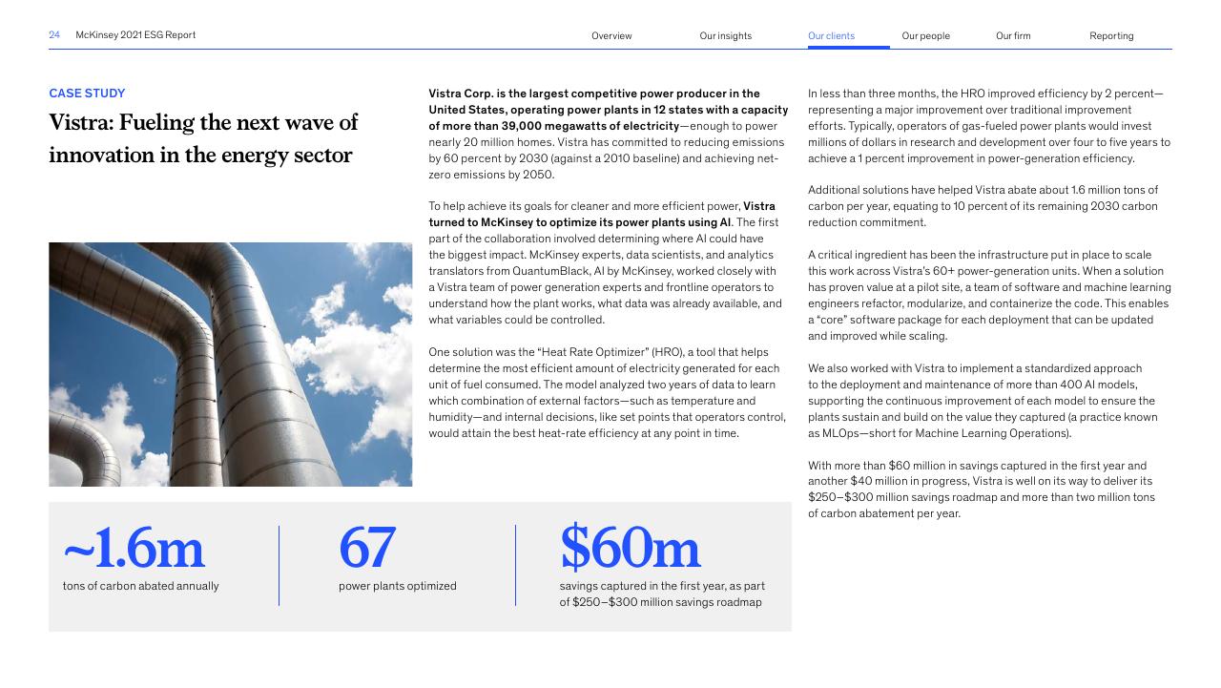Click 'power plants optimized' caption
Screen dimensions: 1221x688
[x=398, y=586]
